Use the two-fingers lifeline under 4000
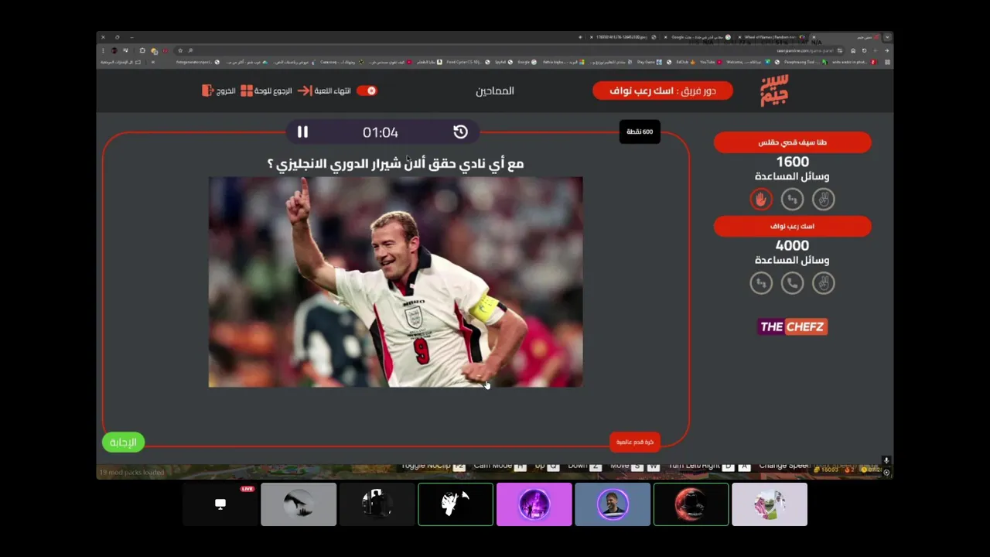The image size is (990, 557). pyautogui.click(x=824, y=283)
